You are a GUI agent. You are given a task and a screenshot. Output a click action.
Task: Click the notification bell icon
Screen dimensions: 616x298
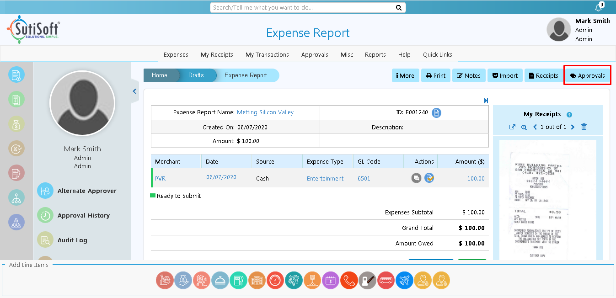coord(598,8)
